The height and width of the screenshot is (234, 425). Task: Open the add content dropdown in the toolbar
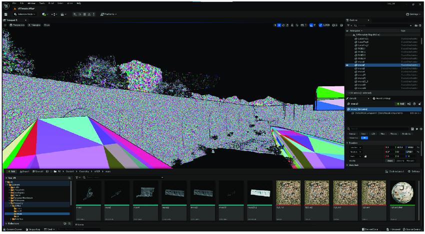point(45,14)
